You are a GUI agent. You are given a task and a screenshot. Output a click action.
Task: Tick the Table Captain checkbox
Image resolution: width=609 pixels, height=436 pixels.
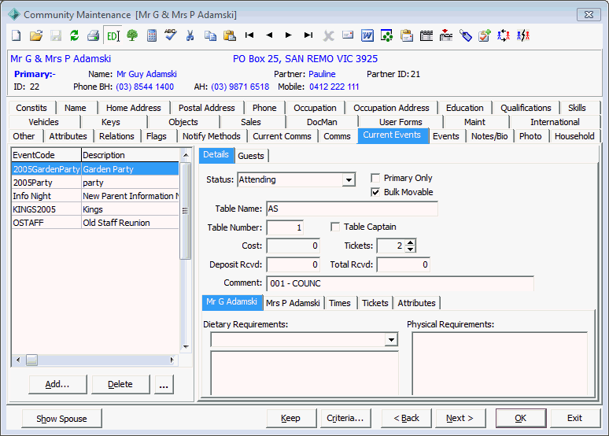335,227
